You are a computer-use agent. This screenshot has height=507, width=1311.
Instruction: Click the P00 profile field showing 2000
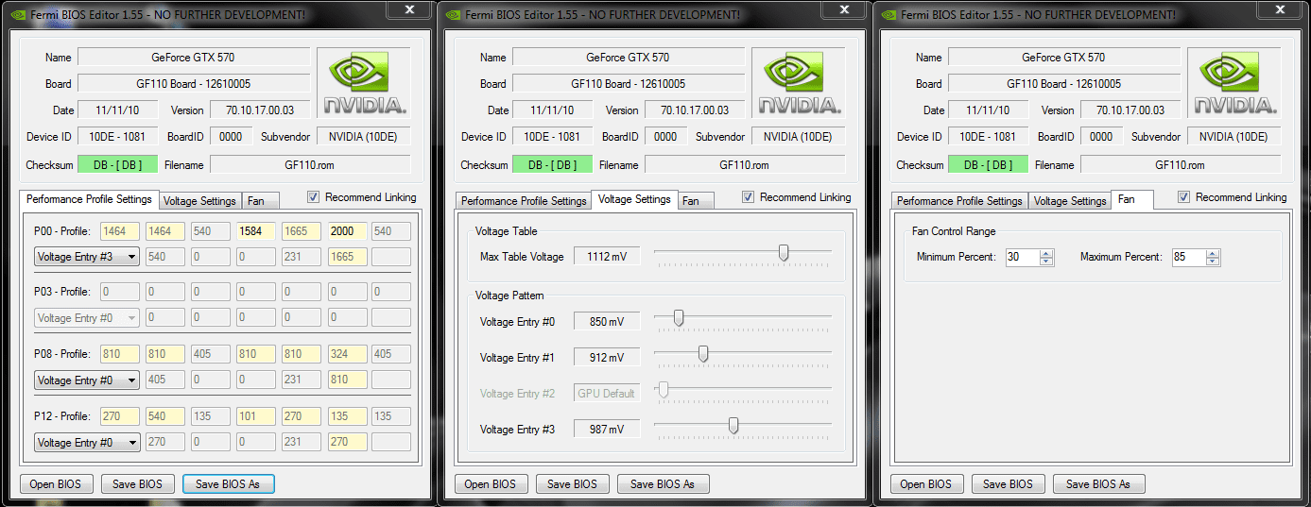coord(346,231)
